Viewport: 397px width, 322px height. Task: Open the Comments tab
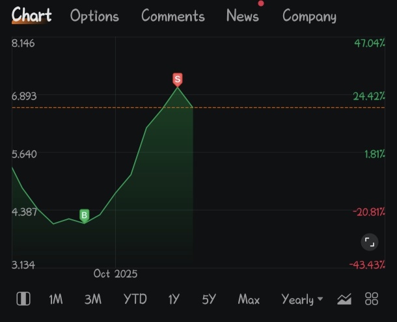(x=172, y=16)
